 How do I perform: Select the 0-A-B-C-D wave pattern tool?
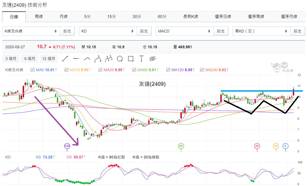[109, 59]
